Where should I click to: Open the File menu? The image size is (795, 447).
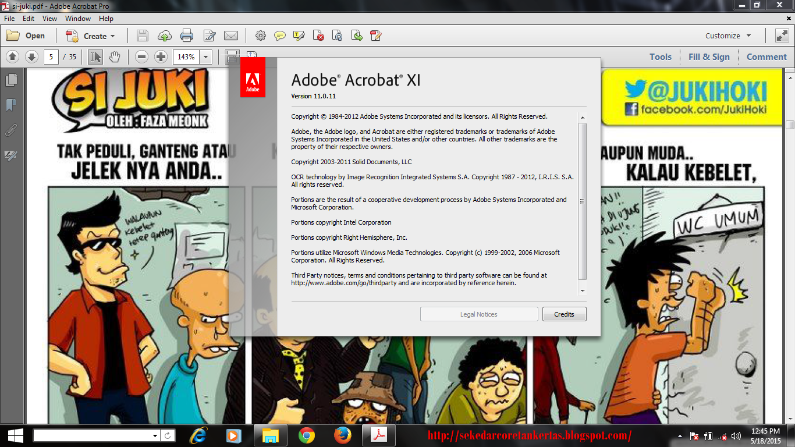(x=9, y=19)
